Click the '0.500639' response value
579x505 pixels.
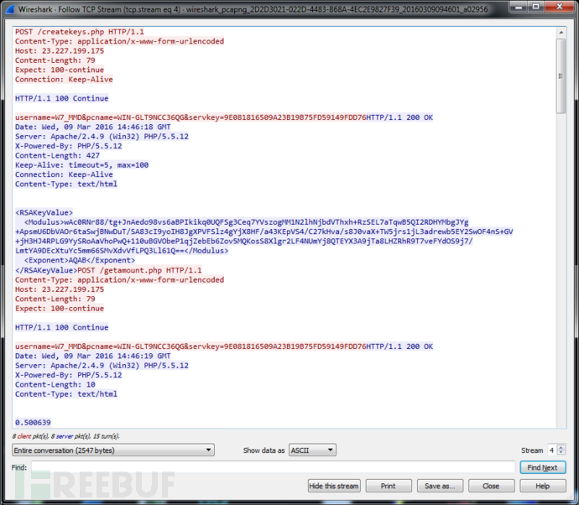(x=33, y=422)
